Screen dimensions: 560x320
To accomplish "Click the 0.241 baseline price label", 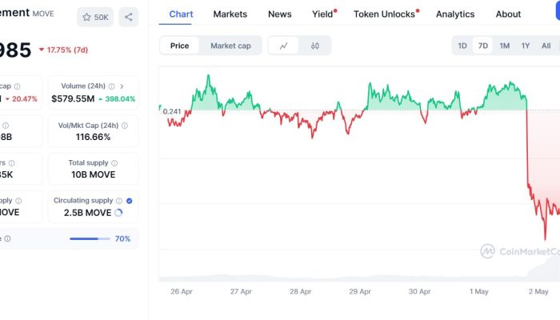I will pyautogui.click(x=170, y=111).
